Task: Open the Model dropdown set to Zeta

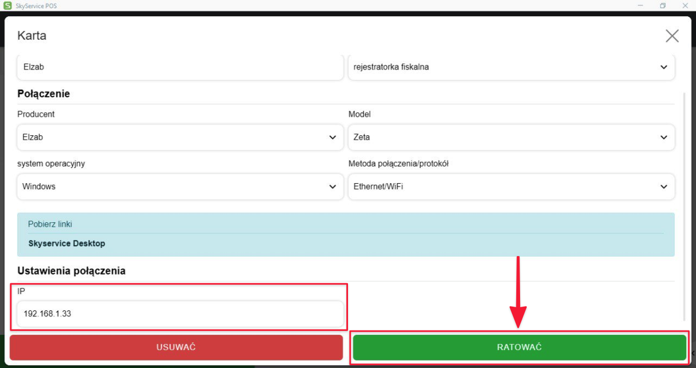Action: pyautogui.click(x=511, y=138)
